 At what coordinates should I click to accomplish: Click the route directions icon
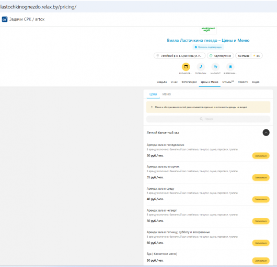215,67
